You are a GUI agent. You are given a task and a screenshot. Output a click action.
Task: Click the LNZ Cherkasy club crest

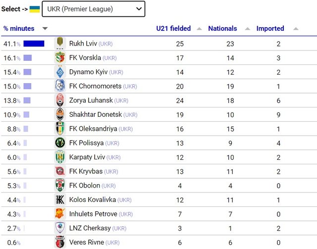click(x=59, y=228)
